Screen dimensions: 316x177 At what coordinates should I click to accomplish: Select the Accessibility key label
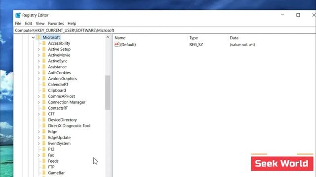click(59, 43)
